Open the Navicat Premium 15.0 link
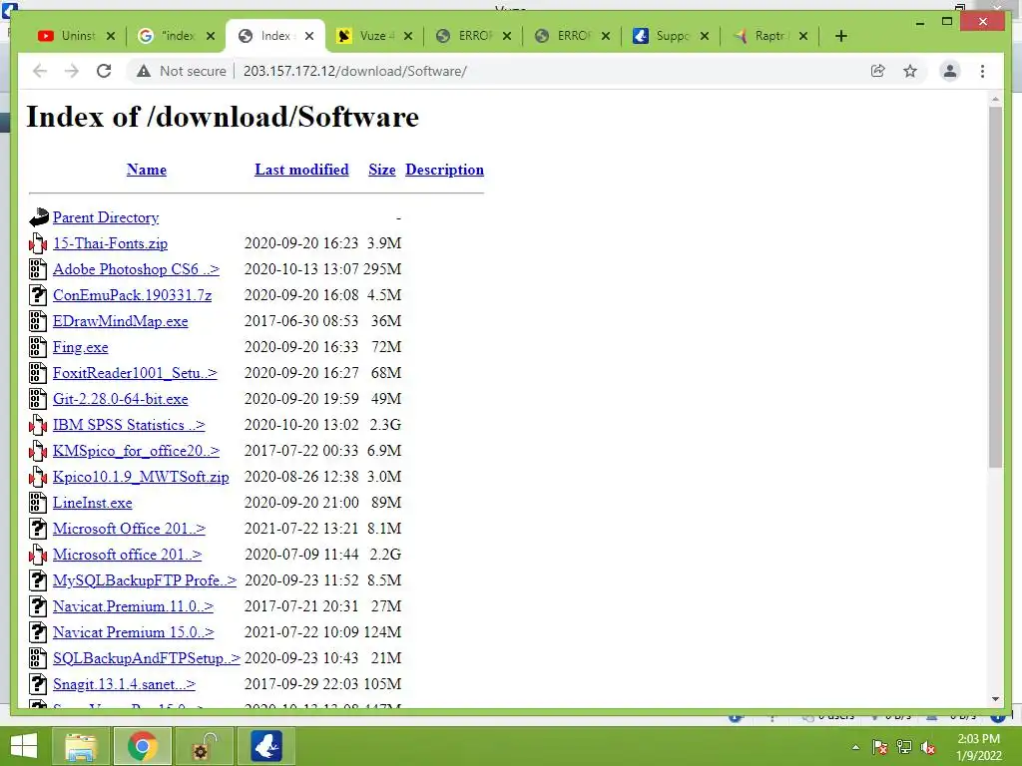 pos(133,632)
